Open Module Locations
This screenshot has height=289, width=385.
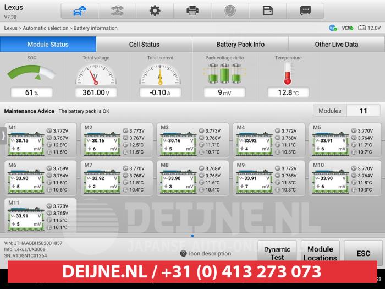pos(320,252)
